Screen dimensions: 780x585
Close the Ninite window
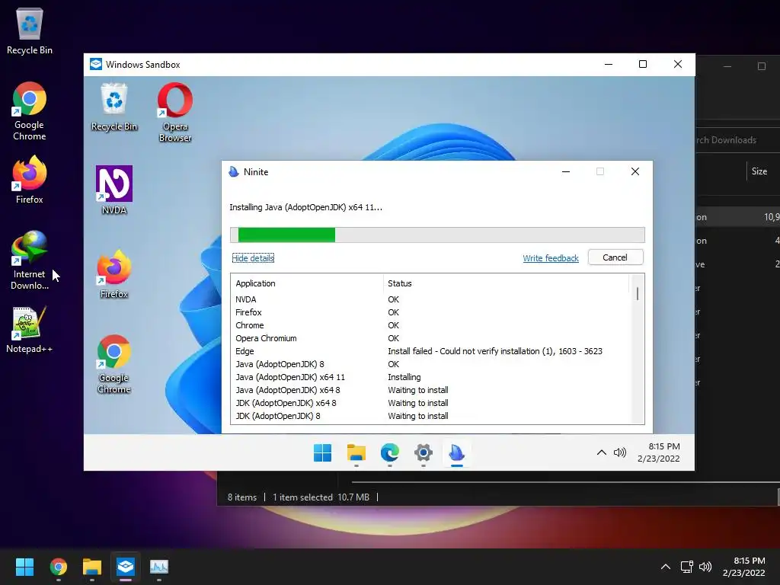(x=635, y=171)
